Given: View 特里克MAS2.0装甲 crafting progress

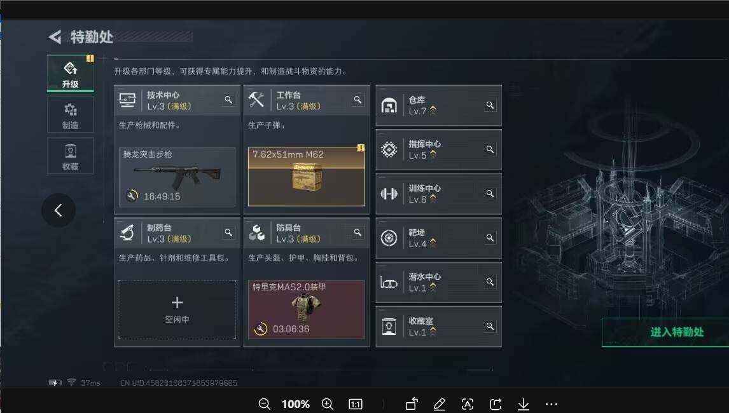Looking at the screenshot, I should pyautogui.click(x=307, y=309).
